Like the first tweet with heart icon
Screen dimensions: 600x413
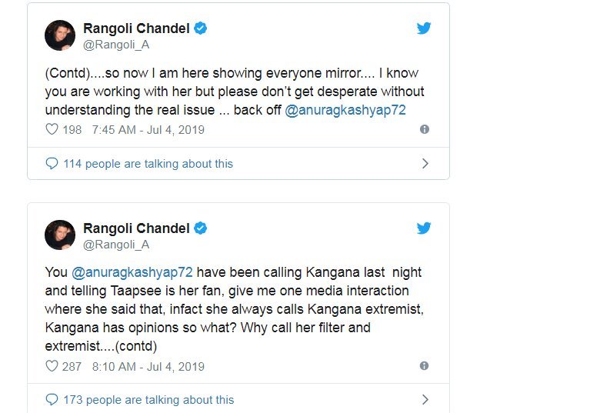52,130
